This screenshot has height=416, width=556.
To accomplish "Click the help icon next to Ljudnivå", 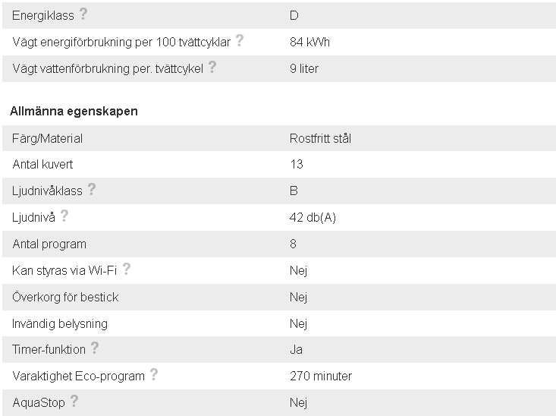I will point(64,216).
